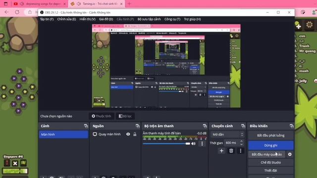Click Bắt đầu phát luồng button
Viewport: 317px width, 178px height.
tap(271, 135)
